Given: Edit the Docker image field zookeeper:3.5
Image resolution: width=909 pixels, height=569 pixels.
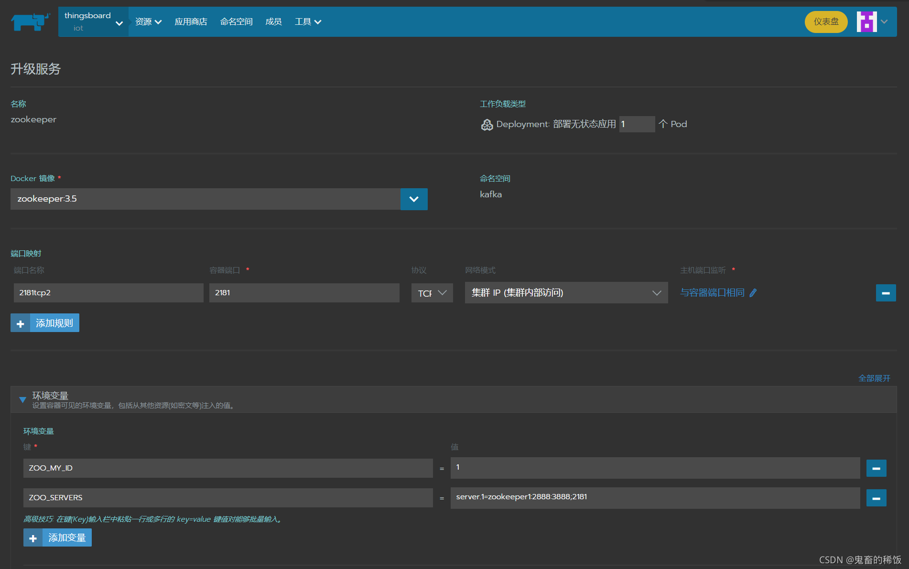Looking at the screenshot, I should click(x=205, y=199).
